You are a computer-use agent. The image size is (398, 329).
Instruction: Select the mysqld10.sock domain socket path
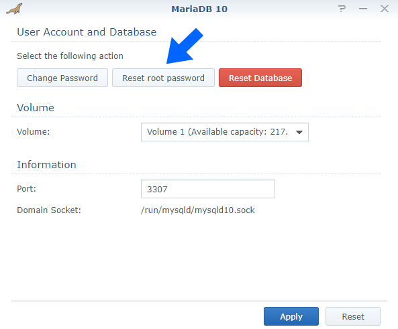(x=198, y=210)
